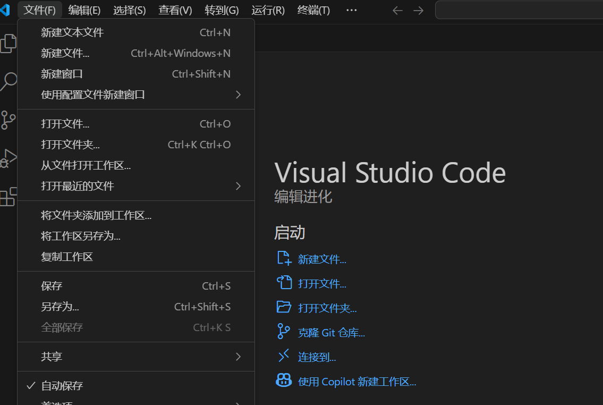Click the ellipsis menu in menu bar
This screenshot has height=405, width=603.
[351, 10]
